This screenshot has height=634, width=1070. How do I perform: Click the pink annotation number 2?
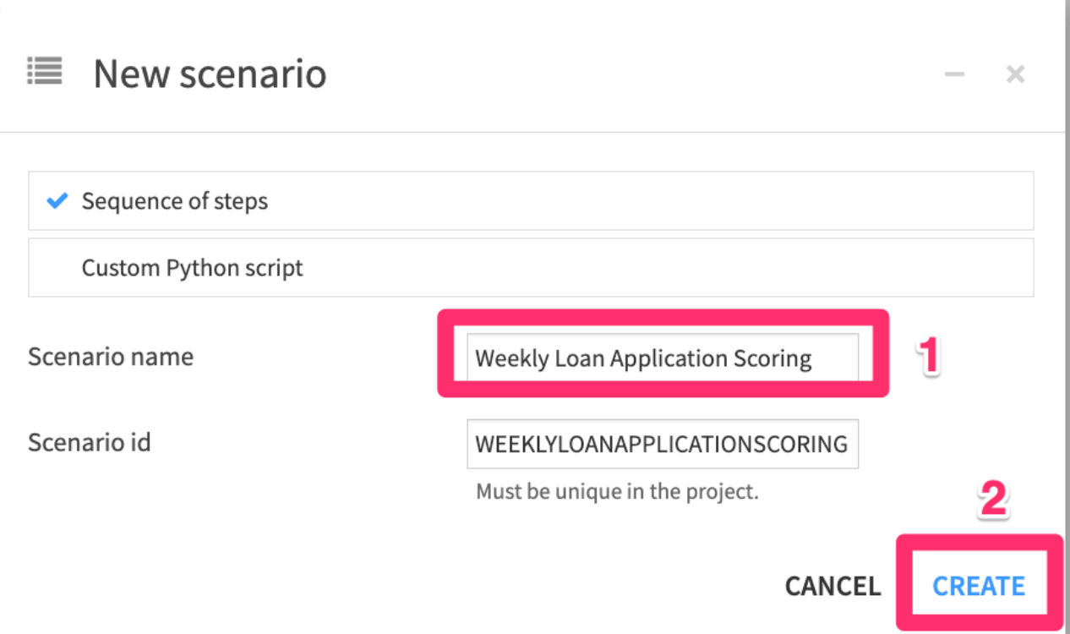[993, 500]
